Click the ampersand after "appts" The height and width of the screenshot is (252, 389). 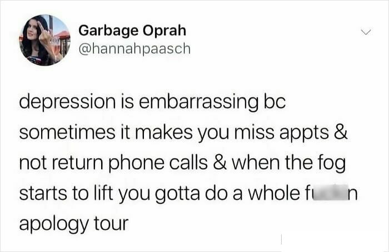(341, 132)
